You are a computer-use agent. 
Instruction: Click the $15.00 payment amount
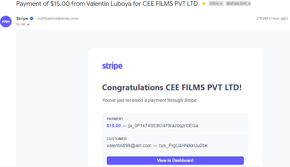coord(114,126)
